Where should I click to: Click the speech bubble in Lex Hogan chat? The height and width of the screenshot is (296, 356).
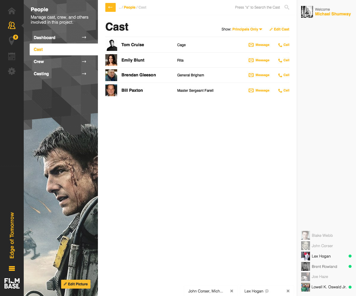(x=267, y=291)
